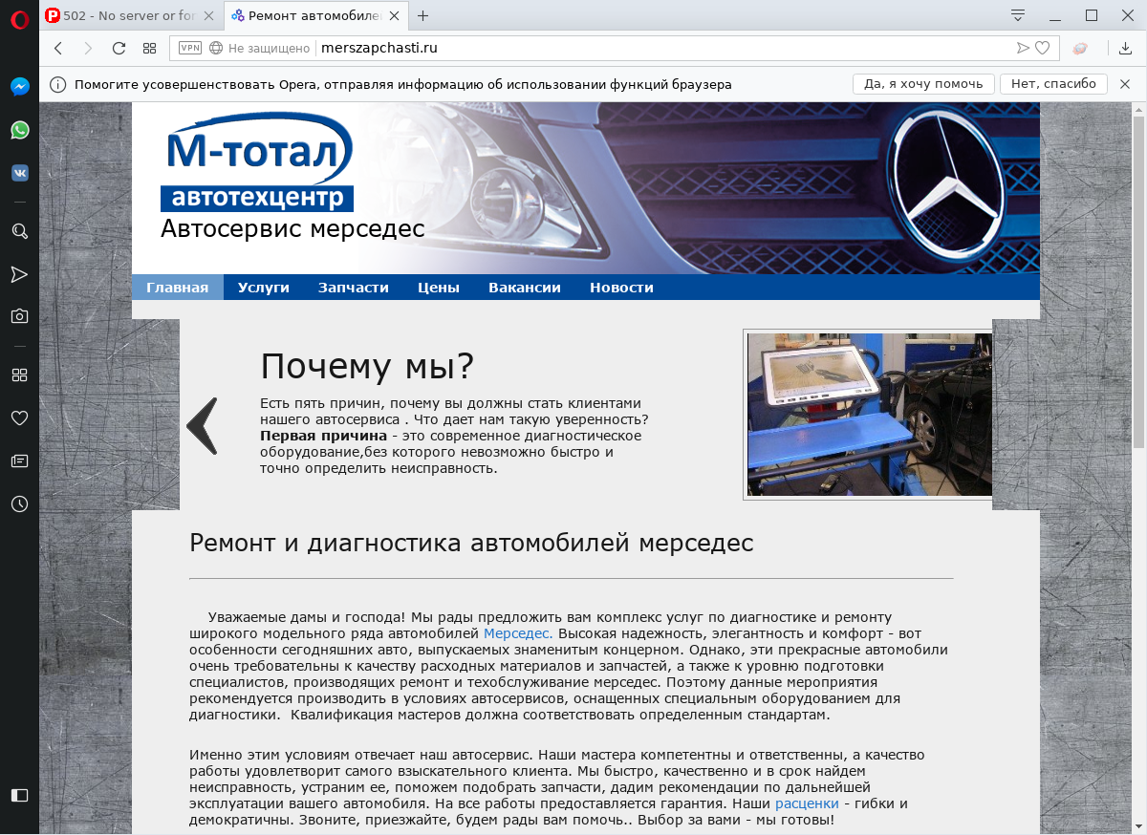Open Запчасти in the site menu
1147x835 pixels.
(x=354, y=287)
